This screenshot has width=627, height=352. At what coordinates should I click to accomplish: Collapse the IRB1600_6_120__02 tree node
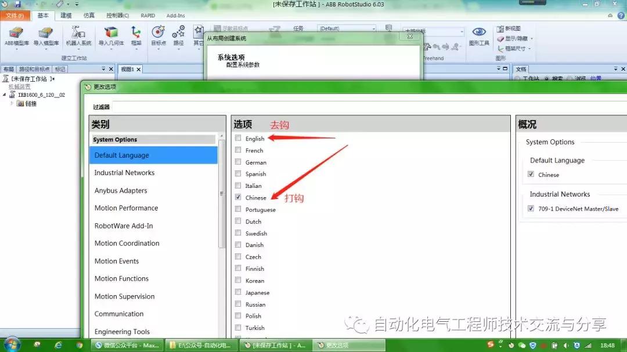coord(4,95)
